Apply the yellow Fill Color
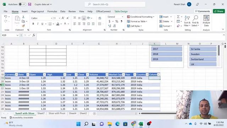Screen dimensions: 227x128 (x=58, y=24)
